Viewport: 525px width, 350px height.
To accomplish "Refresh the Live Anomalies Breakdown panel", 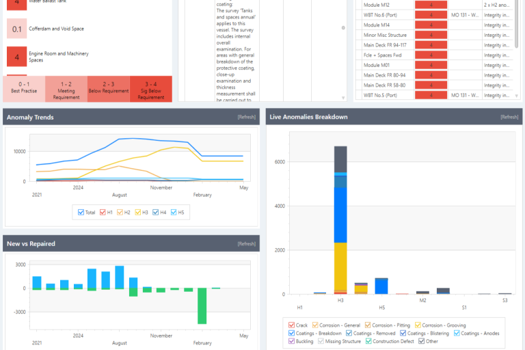I will click(x=509, y=117).
